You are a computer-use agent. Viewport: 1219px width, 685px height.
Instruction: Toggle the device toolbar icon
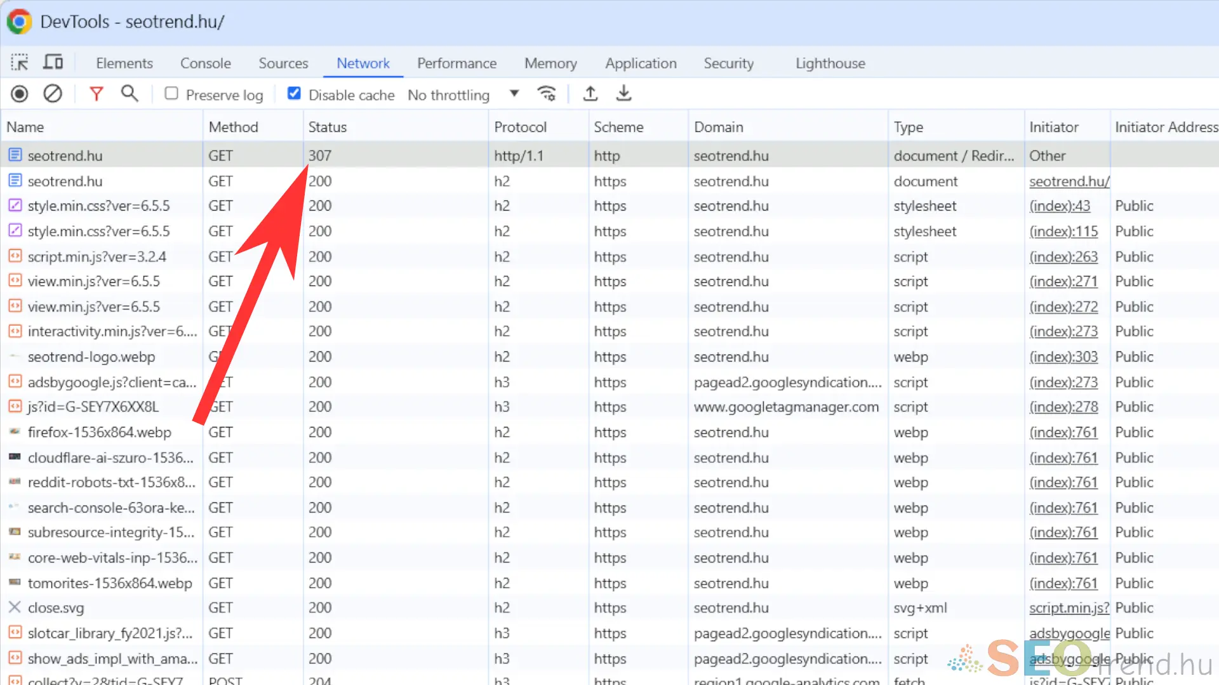tap(53, 62)
